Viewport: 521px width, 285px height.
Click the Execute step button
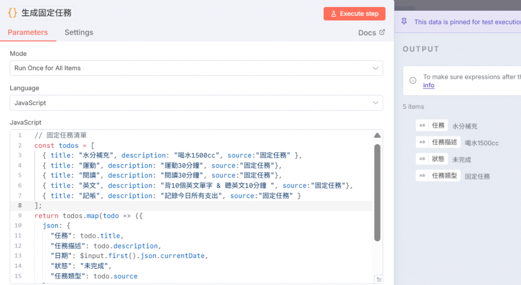coord(355,14)
